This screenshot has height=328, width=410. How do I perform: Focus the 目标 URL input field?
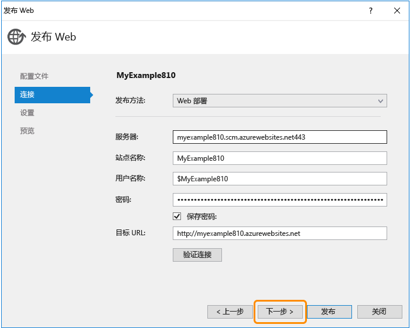280,233
